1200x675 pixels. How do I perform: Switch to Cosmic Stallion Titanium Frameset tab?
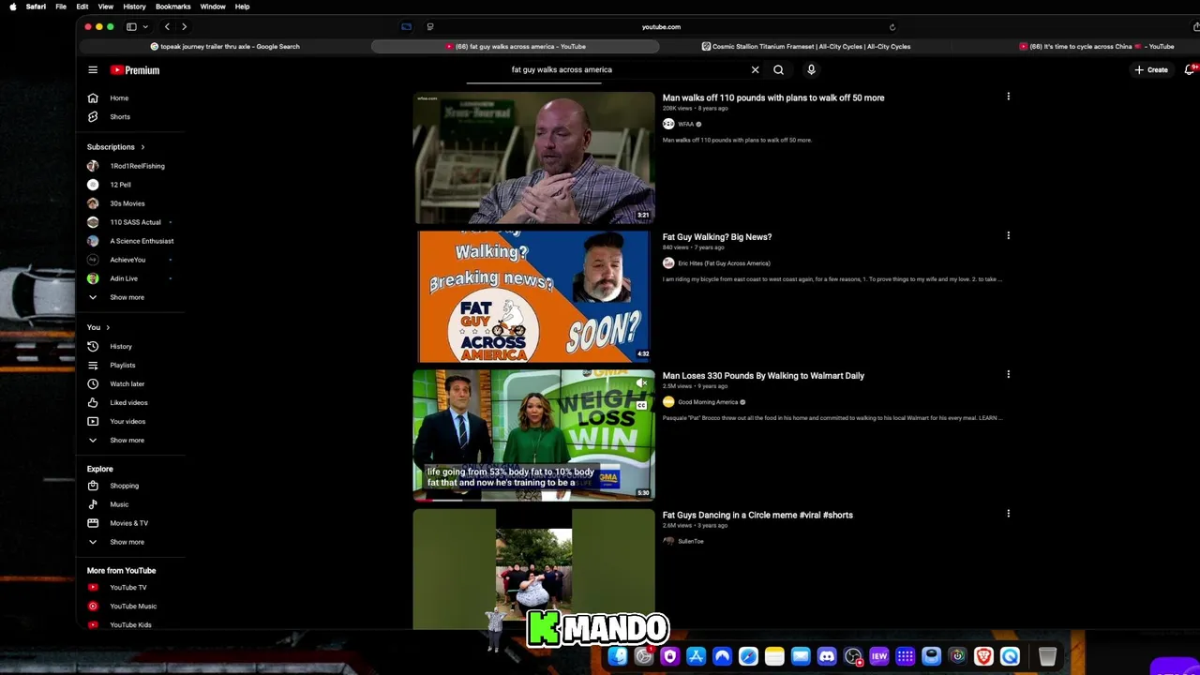pyautogui.click(x=806, y=46)
